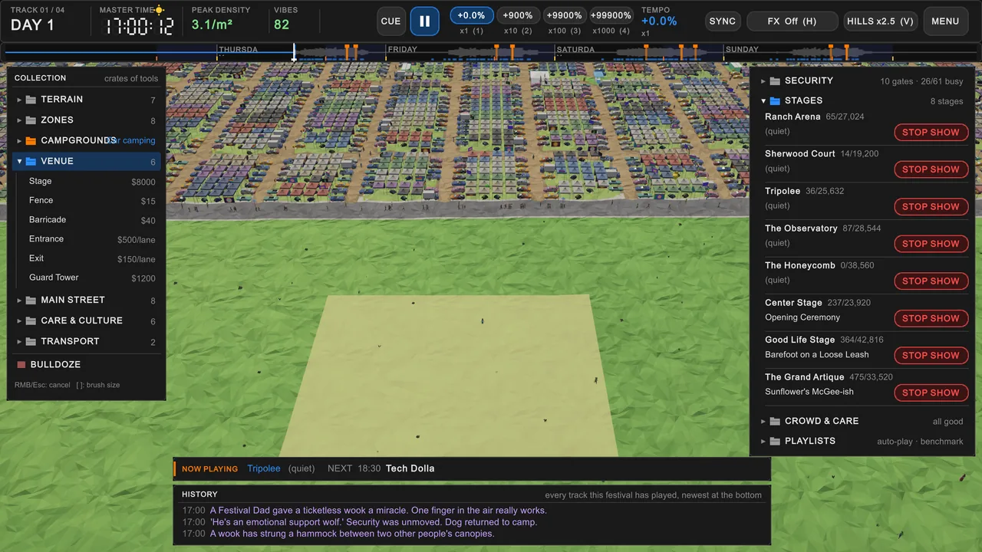Screen dimensions: 982x552
Task: Click the Good Life Stage name
Action: (799, 340)
